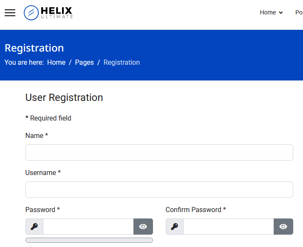Click the key icon beside Password field
The image size is (303, 247).
(x=34, y=227)
